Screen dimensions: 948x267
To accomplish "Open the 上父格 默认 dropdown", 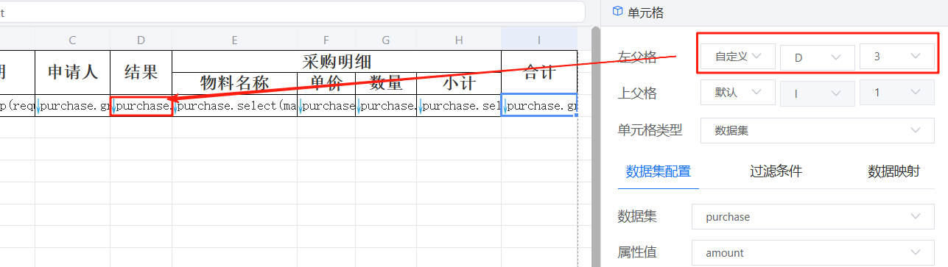I will click(737, 93).
